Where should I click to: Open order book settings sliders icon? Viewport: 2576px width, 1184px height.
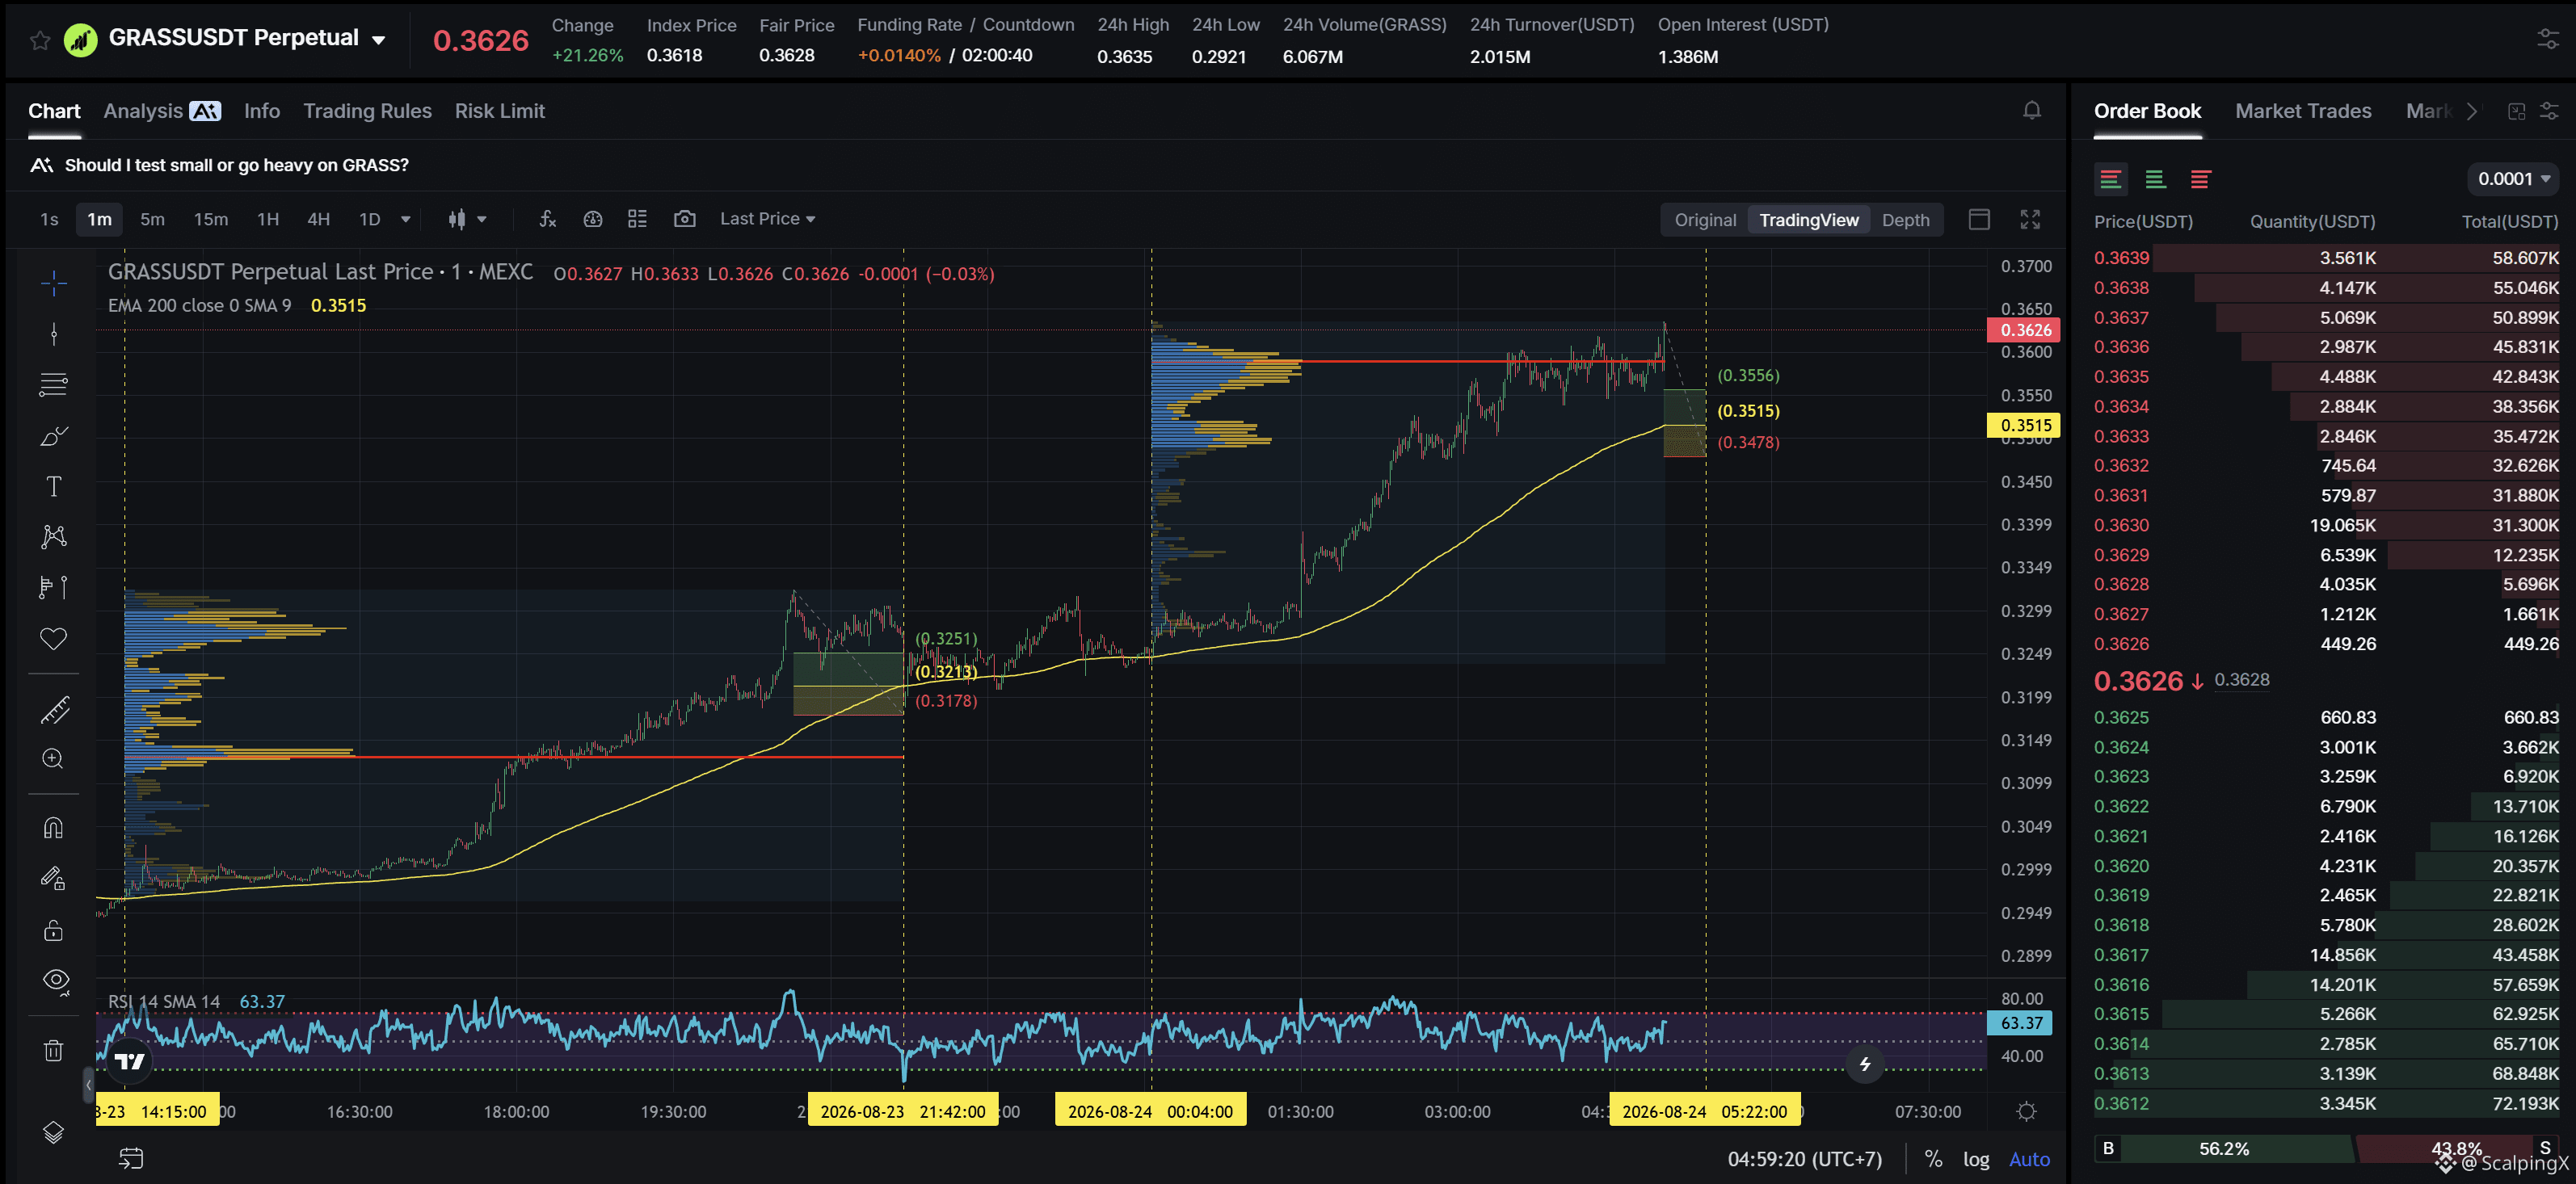(x=2550, y=111)
